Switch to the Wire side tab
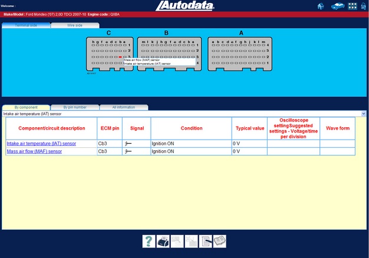The height and width of the screenshot is (258, 369). (75, 25)
